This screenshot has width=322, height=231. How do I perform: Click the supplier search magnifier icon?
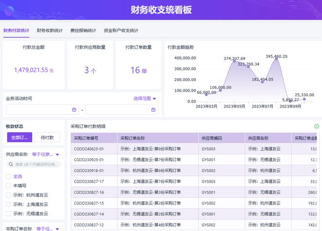pyautogui.click(x=11, y=164)
